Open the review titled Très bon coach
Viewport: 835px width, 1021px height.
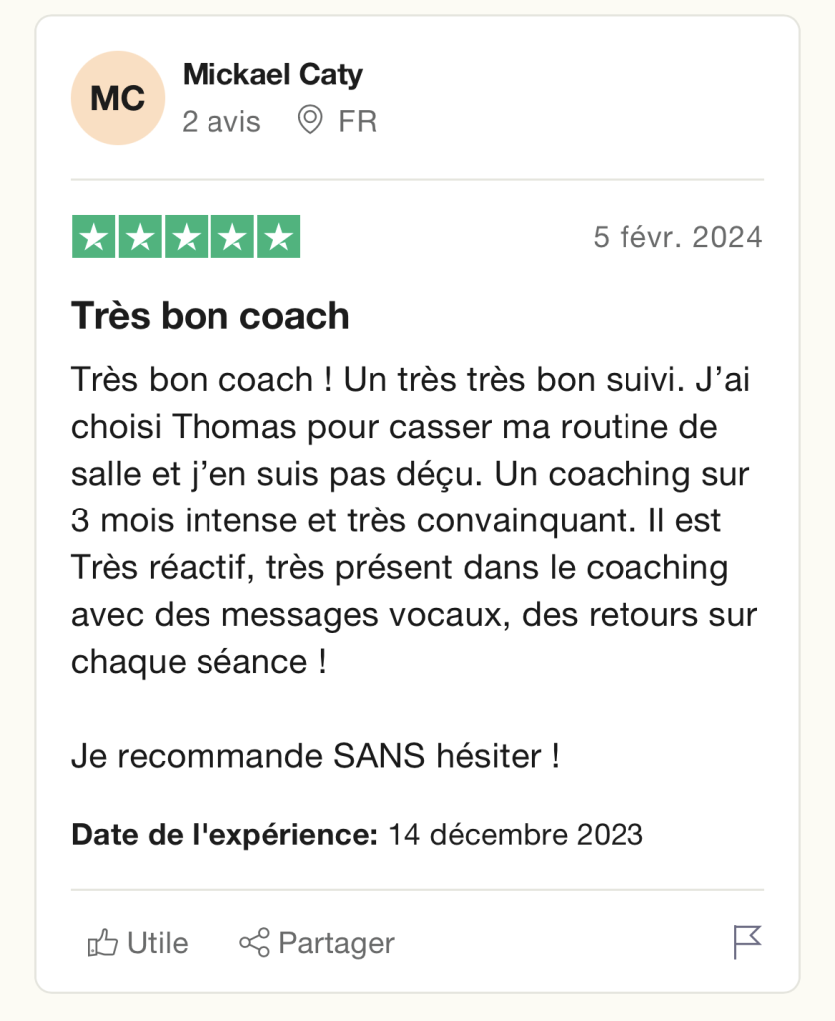point(209,316)
